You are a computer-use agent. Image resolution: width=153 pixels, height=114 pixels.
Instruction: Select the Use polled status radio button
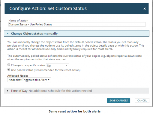(x=9, y=70)
